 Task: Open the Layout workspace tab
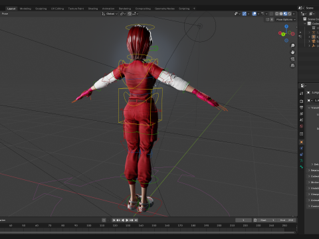click(11, 9)
